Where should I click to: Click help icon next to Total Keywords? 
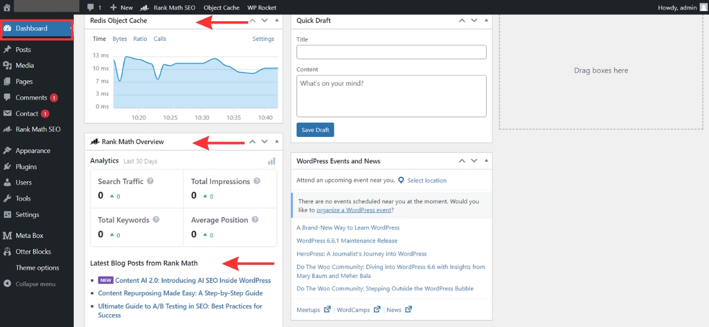point(156,220)
